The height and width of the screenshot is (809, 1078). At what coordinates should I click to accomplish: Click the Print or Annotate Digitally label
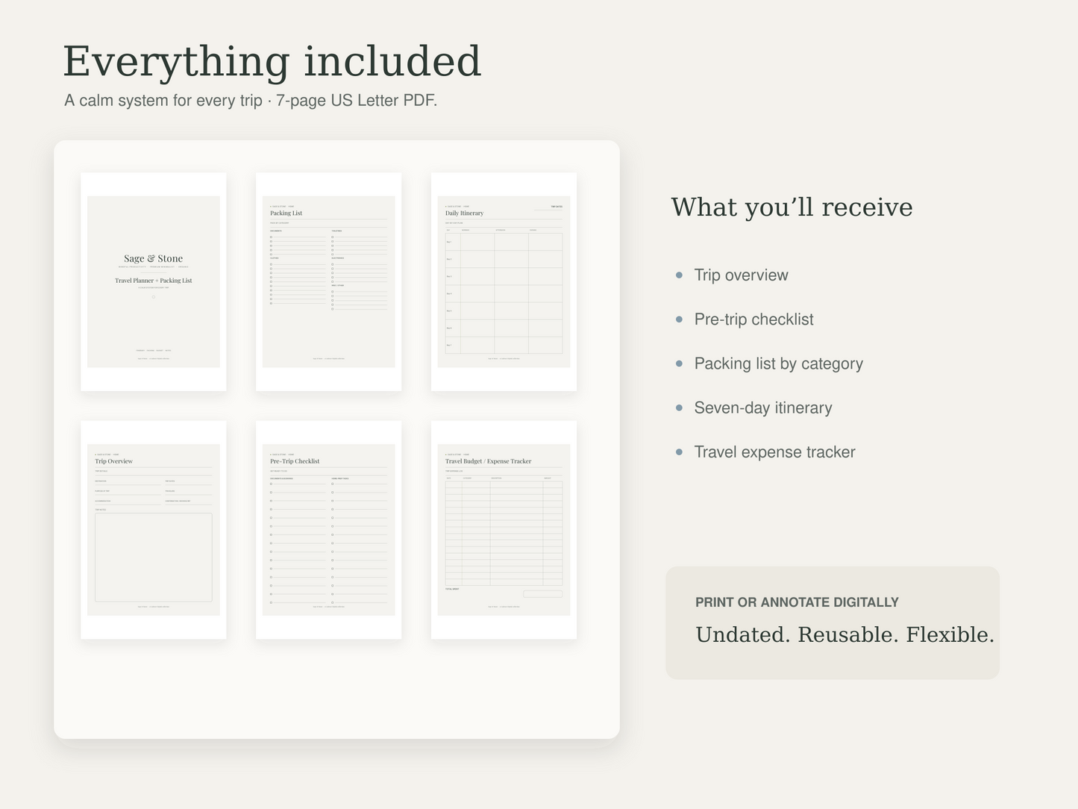pos(797,602)
